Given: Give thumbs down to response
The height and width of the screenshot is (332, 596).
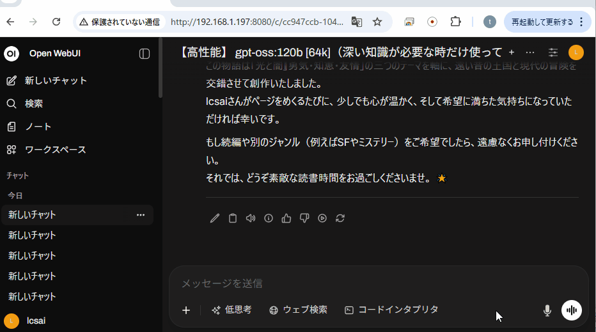Looking at the screenshot, I should 304,218.
